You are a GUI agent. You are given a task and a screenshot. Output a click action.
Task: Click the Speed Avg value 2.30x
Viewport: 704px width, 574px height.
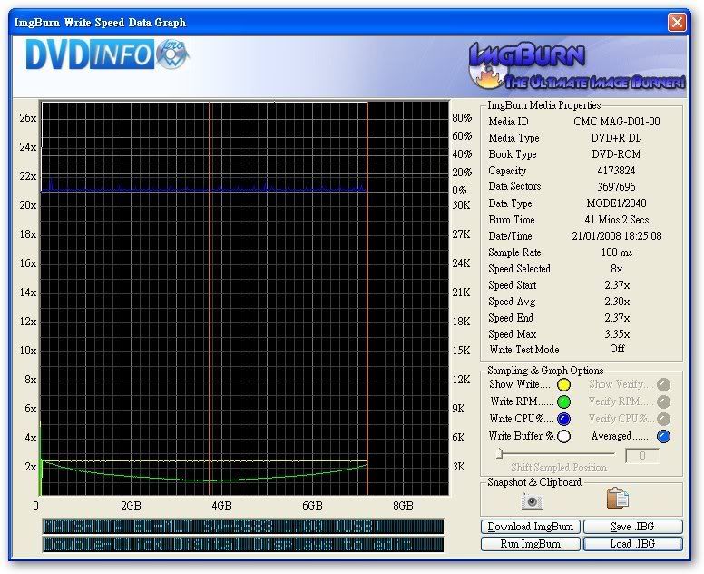coord(617,302)
